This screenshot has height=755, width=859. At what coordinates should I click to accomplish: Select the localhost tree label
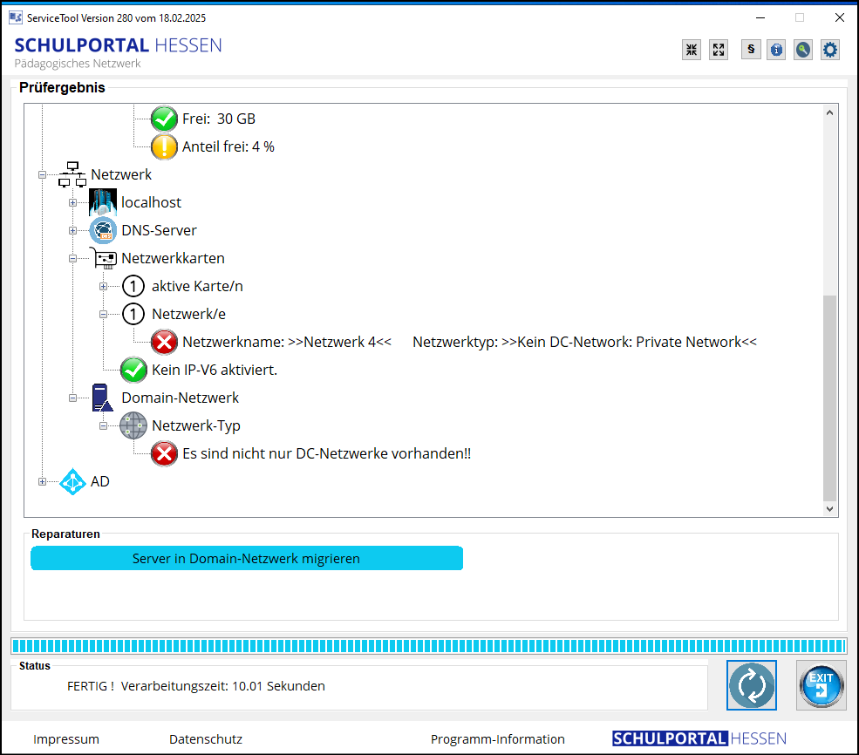(151, 202)
